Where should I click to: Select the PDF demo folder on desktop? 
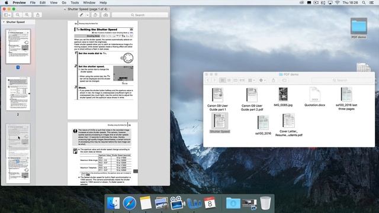359,28
